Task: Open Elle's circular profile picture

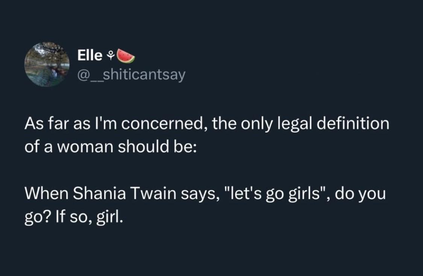Action: pos(47,64)
